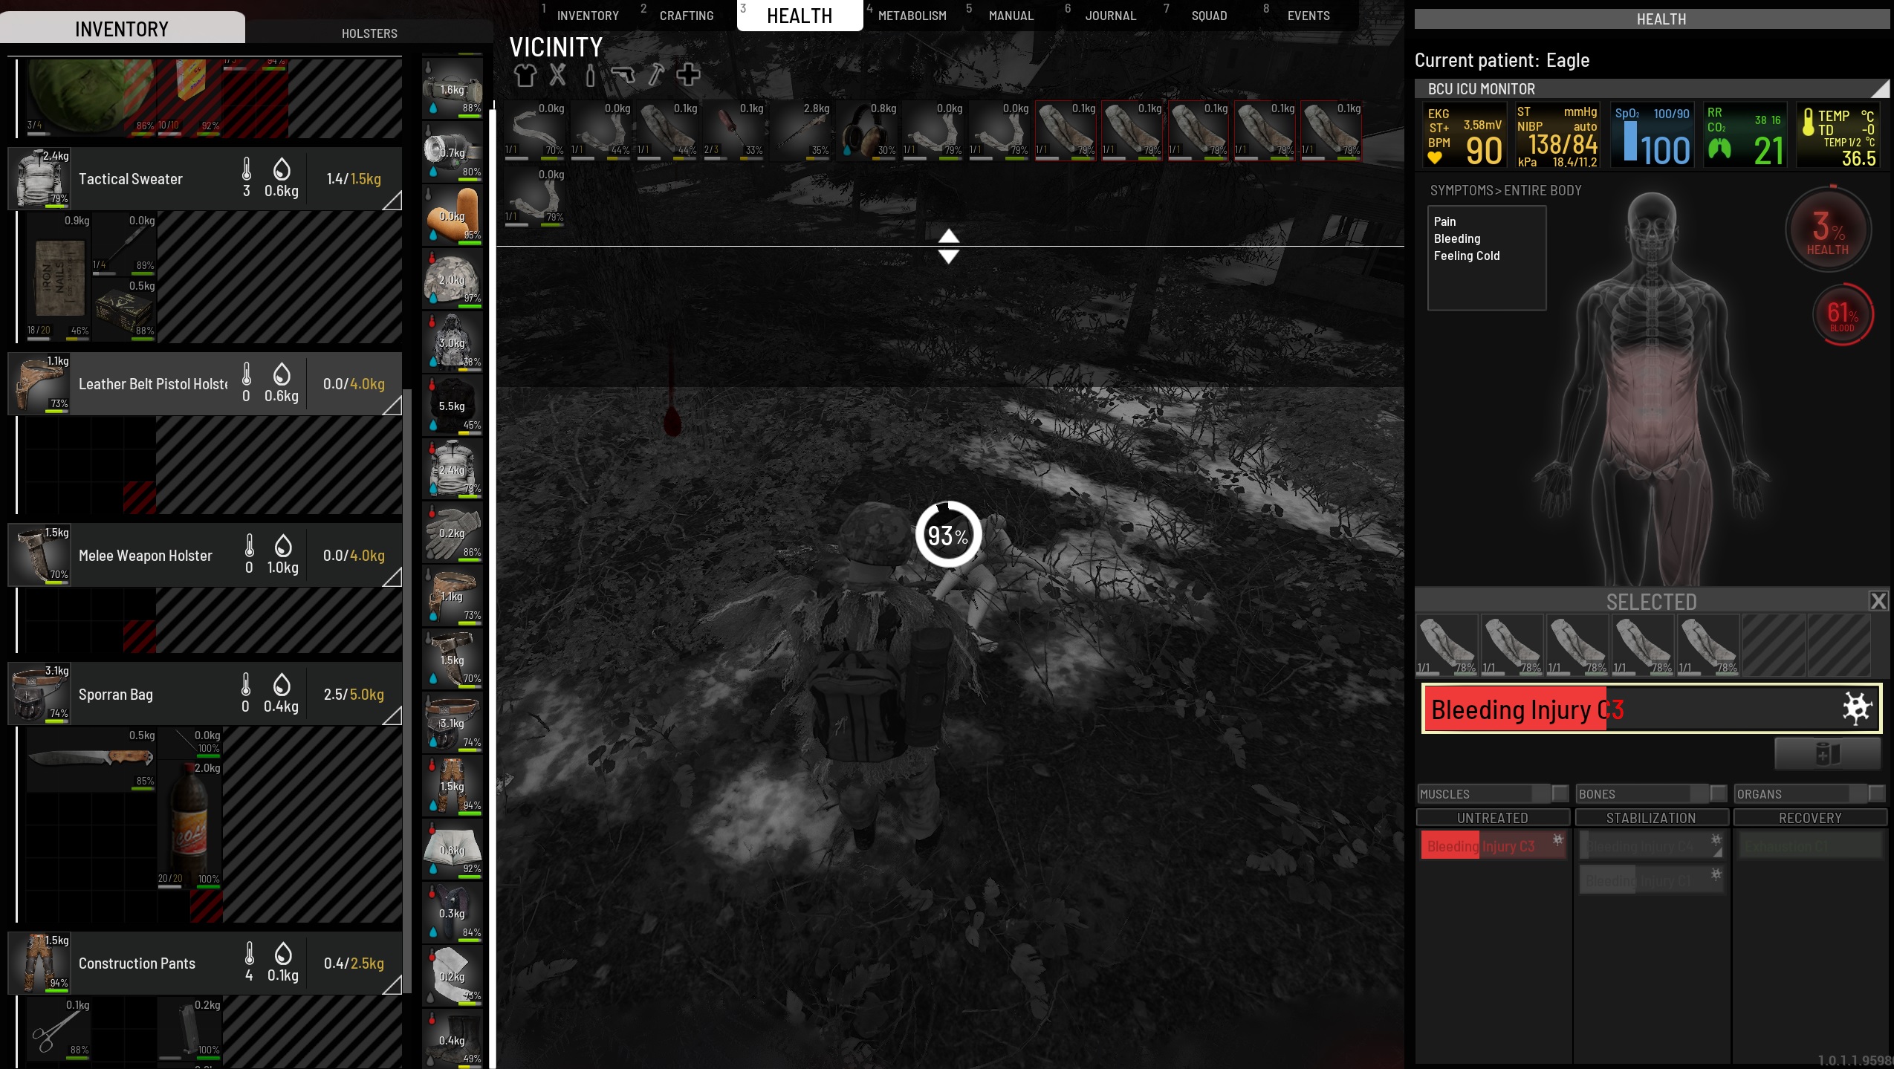Image resolution: width=1894 pixels, height=1069 pixels.
Task: Click the lungs RR icon on ICU monitor
Action: click(x=1719, y=151)
